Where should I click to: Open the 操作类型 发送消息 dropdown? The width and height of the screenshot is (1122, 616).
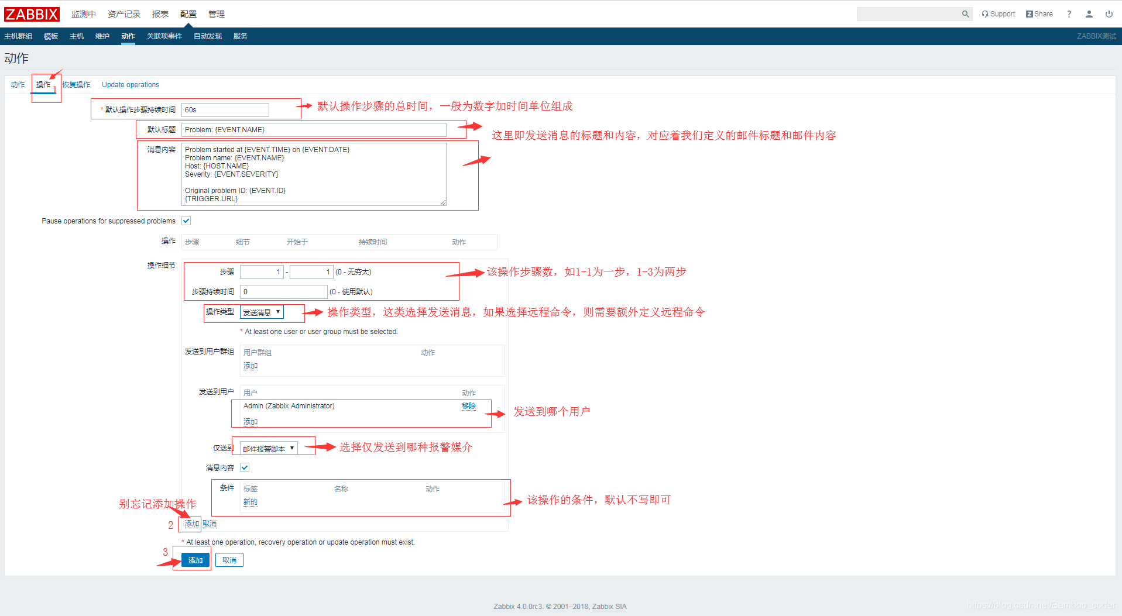coord(262,312)
